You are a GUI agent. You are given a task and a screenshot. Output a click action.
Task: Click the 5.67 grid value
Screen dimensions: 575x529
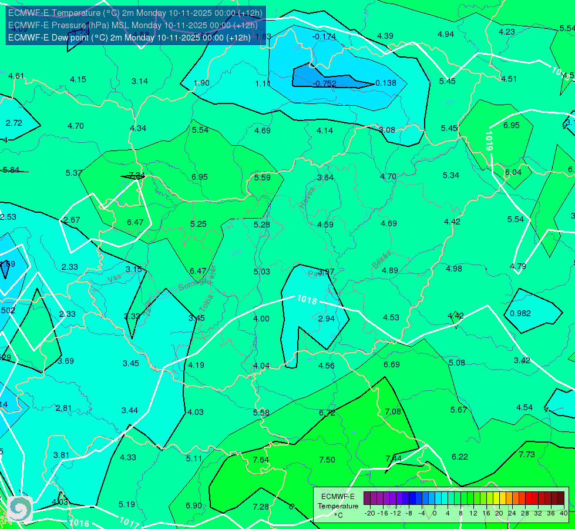coord(459,410)
